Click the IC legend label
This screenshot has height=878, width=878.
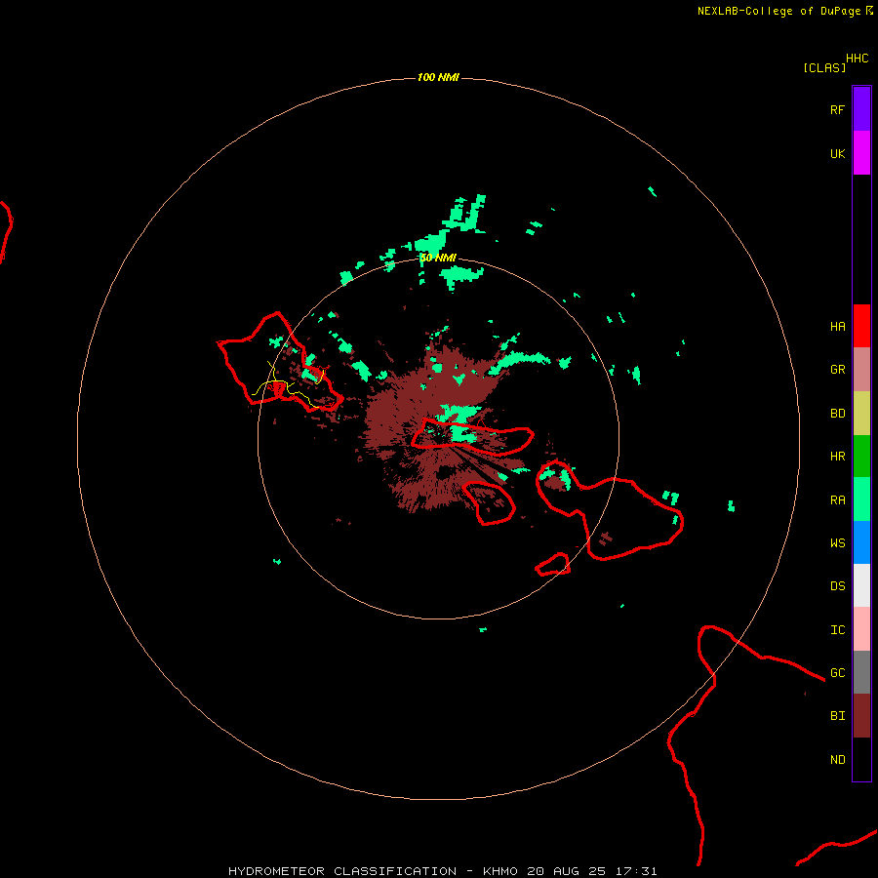[837, 630]
